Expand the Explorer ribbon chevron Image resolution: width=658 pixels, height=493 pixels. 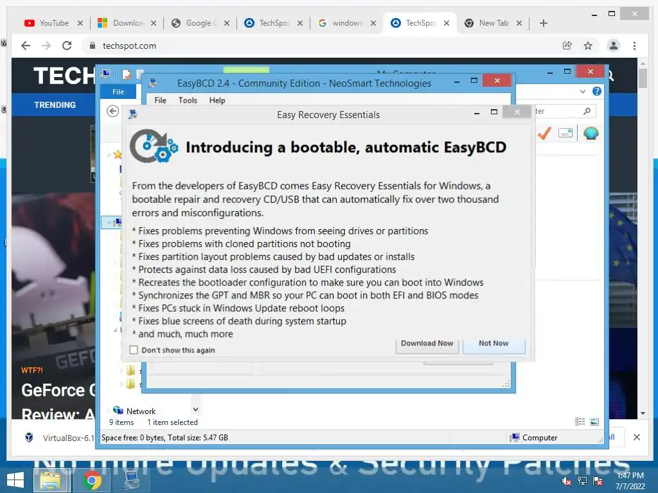point(582,91)
